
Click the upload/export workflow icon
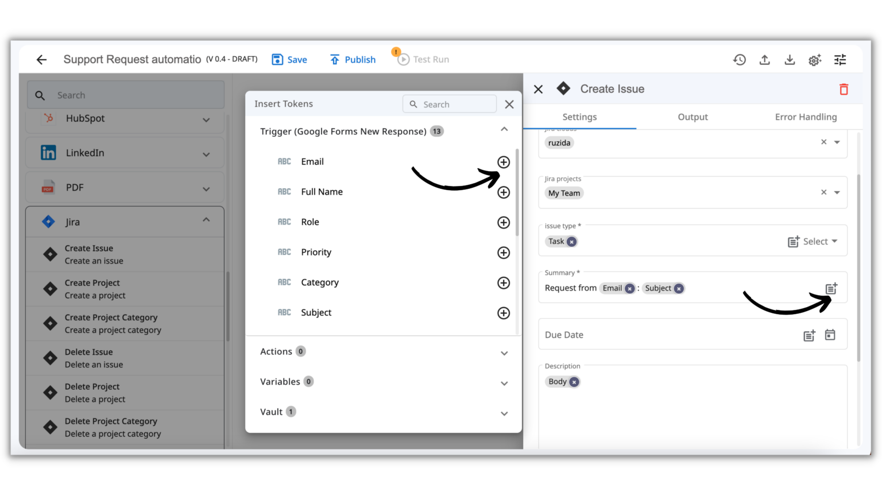click(x=765, y=59)
